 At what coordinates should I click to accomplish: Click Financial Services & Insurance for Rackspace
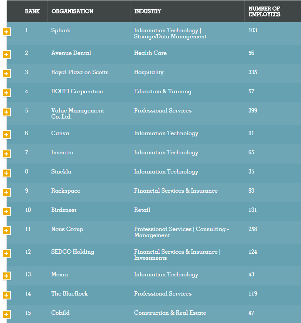[x=176, y=190]
